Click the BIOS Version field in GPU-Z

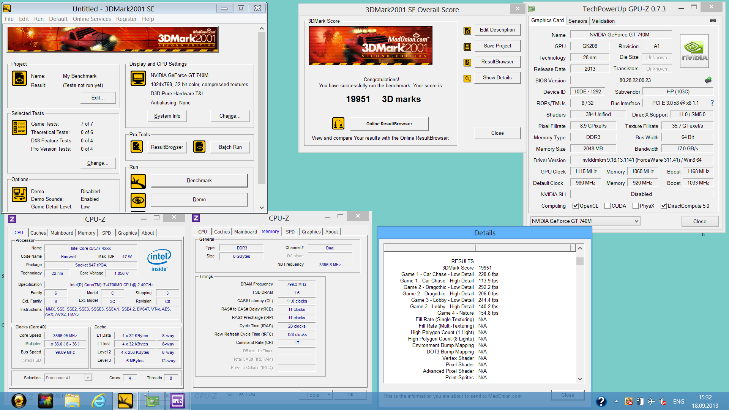point(635,80)
